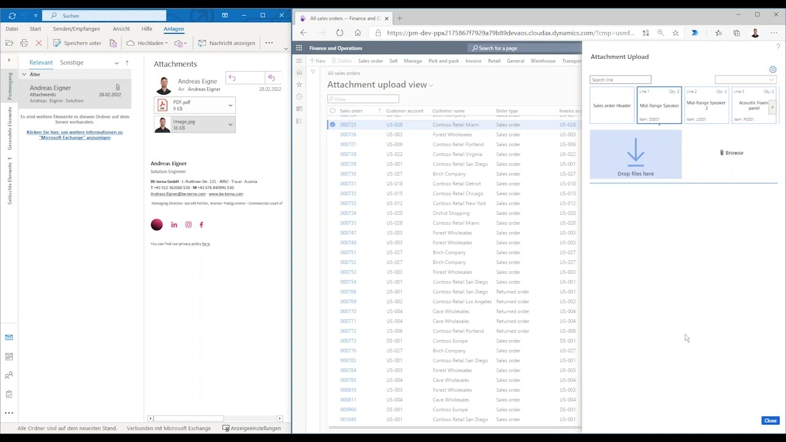786x442 pixels.
Task: Toggle the select-all circle in grid header
Action: (333, 111)
